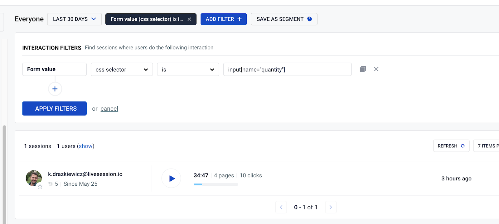Star the k.drazkiewicz session as favorite

(x=40, y=187)
